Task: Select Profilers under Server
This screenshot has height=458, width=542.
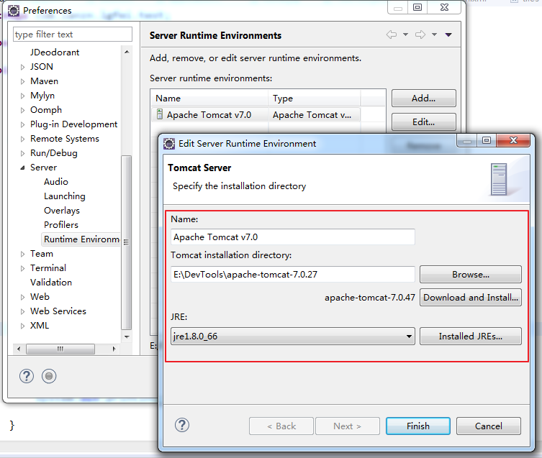Action: (61, 225)
